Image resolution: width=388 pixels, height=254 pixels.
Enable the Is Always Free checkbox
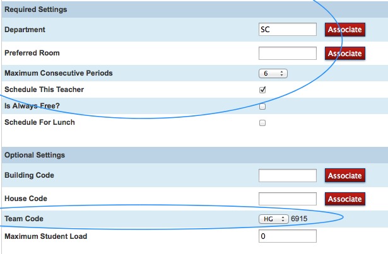[x=262, y=107]
